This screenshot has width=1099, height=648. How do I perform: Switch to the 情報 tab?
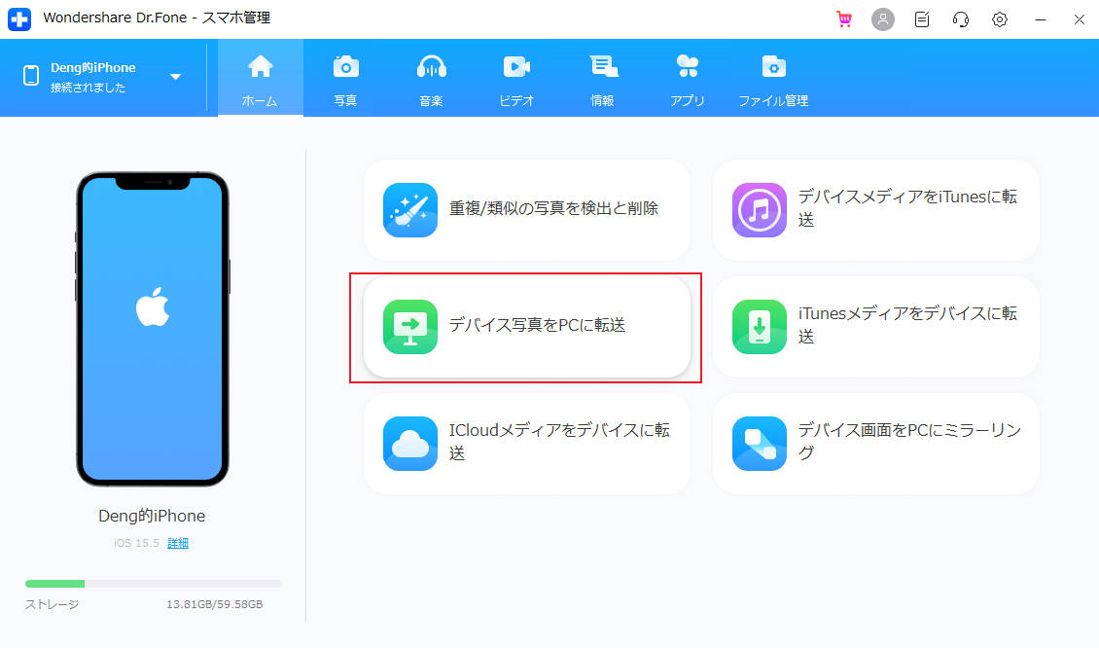602,78
